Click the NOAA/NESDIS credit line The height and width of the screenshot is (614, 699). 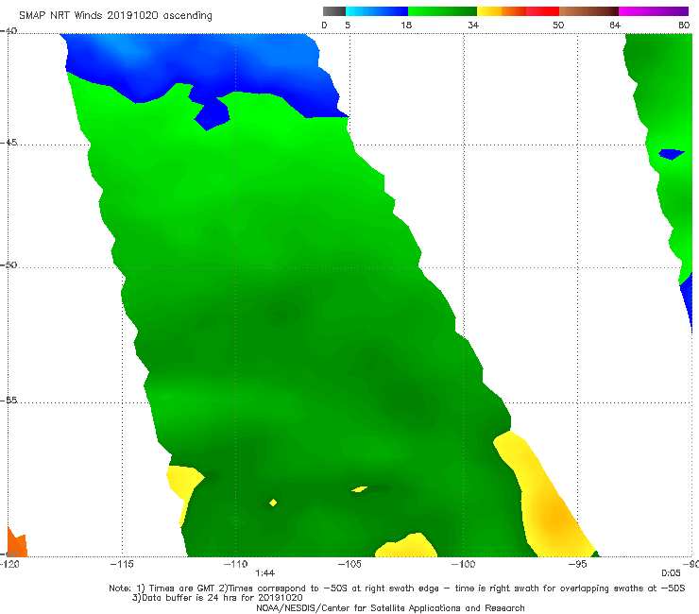tap(390, 607)
